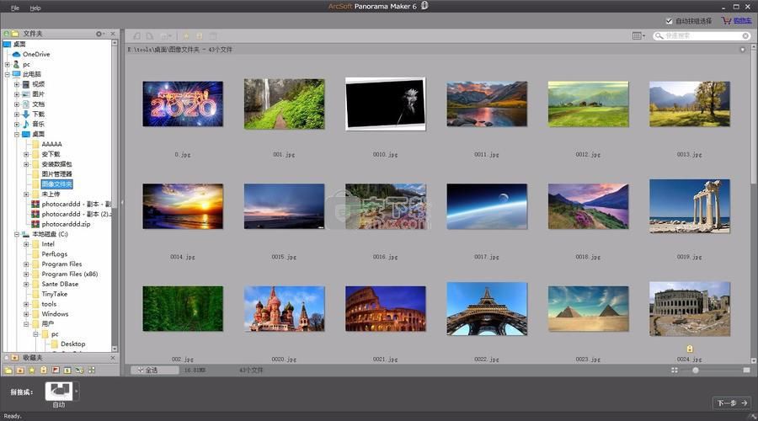Viewport: 758px width, 421px height.
Task: Select the 0011.jpg mountain lake thumbnail
Action: pos(487,104)
